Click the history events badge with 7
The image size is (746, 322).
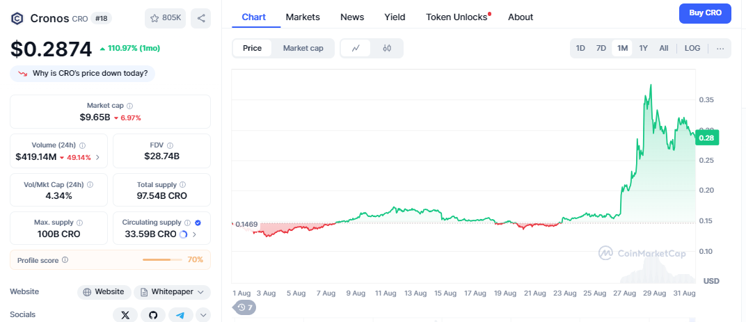click(244, 307)
